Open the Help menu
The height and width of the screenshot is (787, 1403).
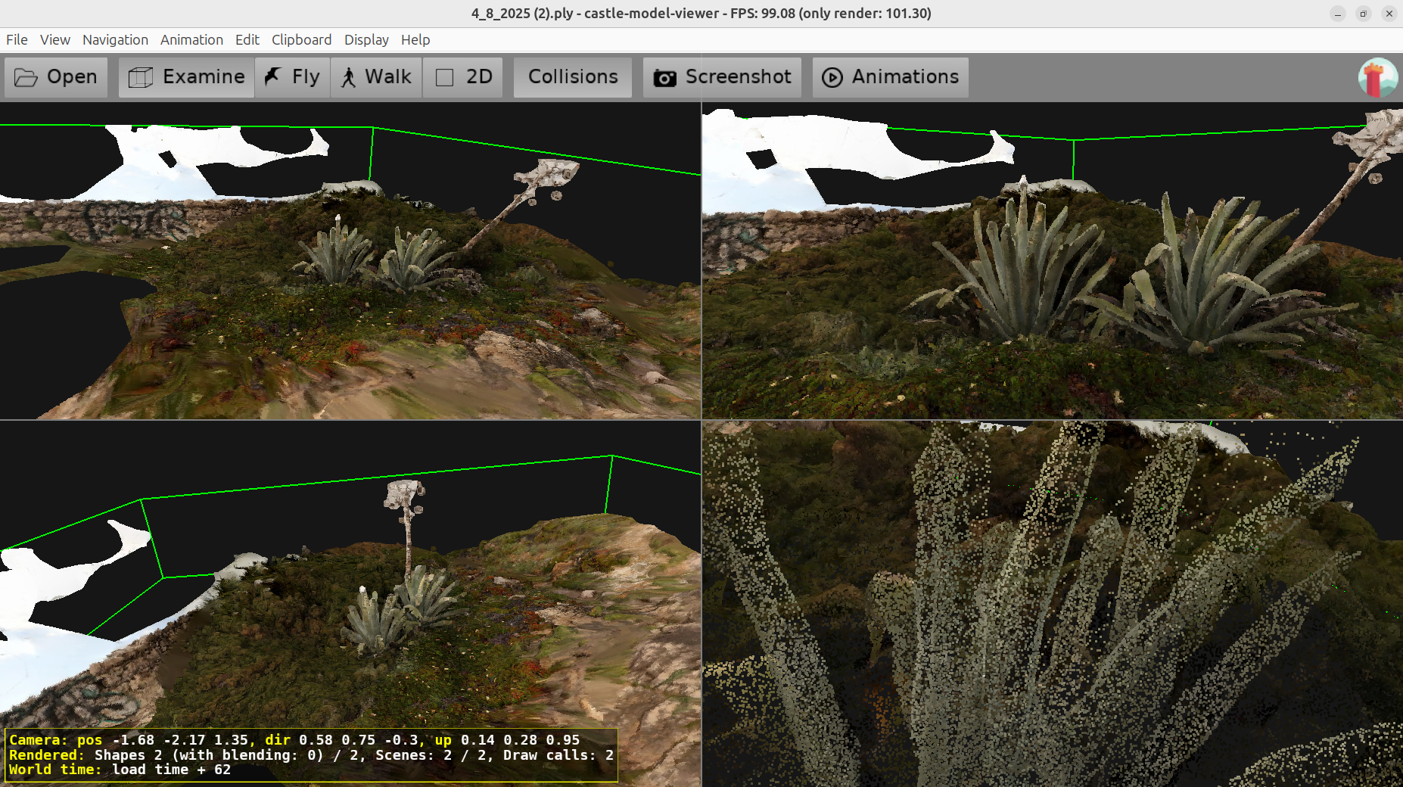coord(415,39)
